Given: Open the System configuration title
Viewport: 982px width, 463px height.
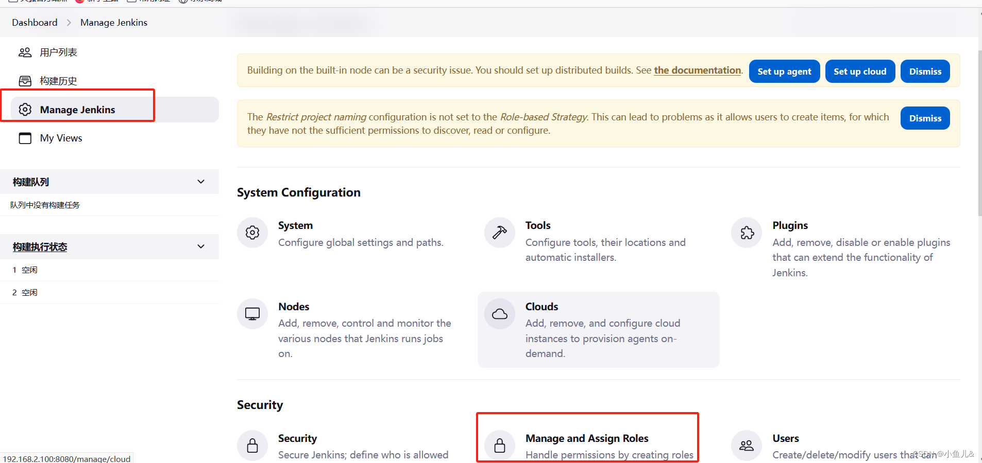Looking at the screenshot, I should 295,225.
